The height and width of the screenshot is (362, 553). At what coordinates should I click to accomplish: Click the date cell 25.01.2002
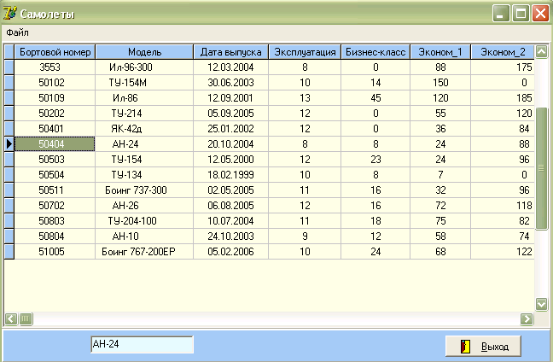pyautogui.click(x=230, y=128)
